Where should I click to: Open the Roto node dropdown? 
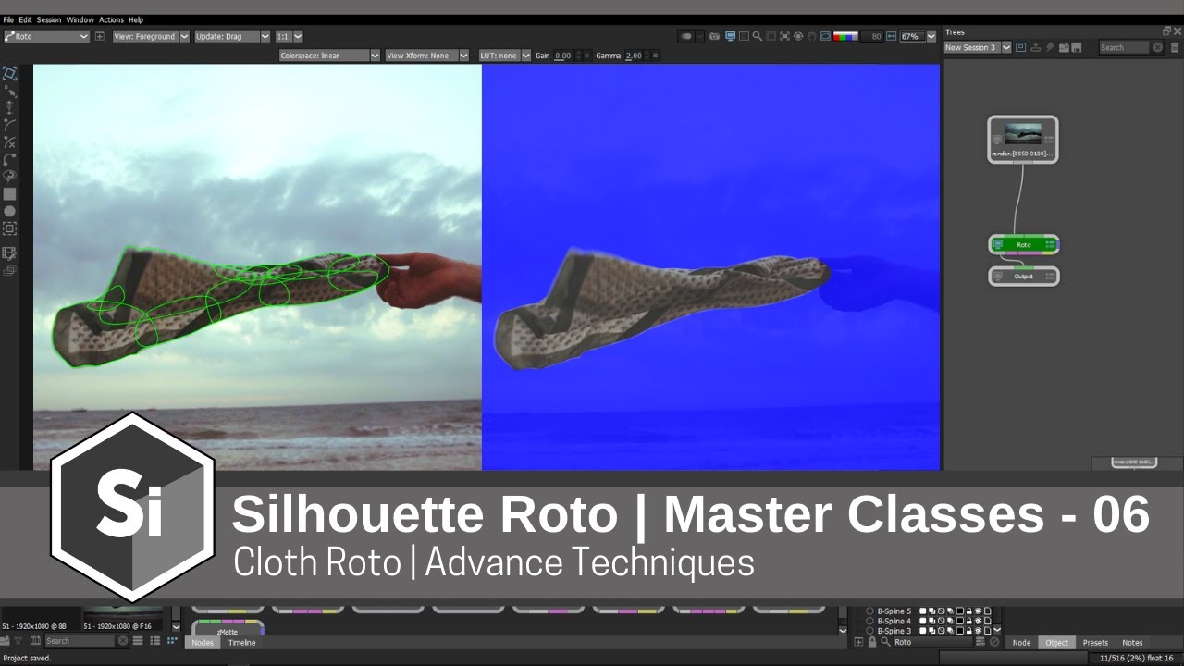click(45, 36)
